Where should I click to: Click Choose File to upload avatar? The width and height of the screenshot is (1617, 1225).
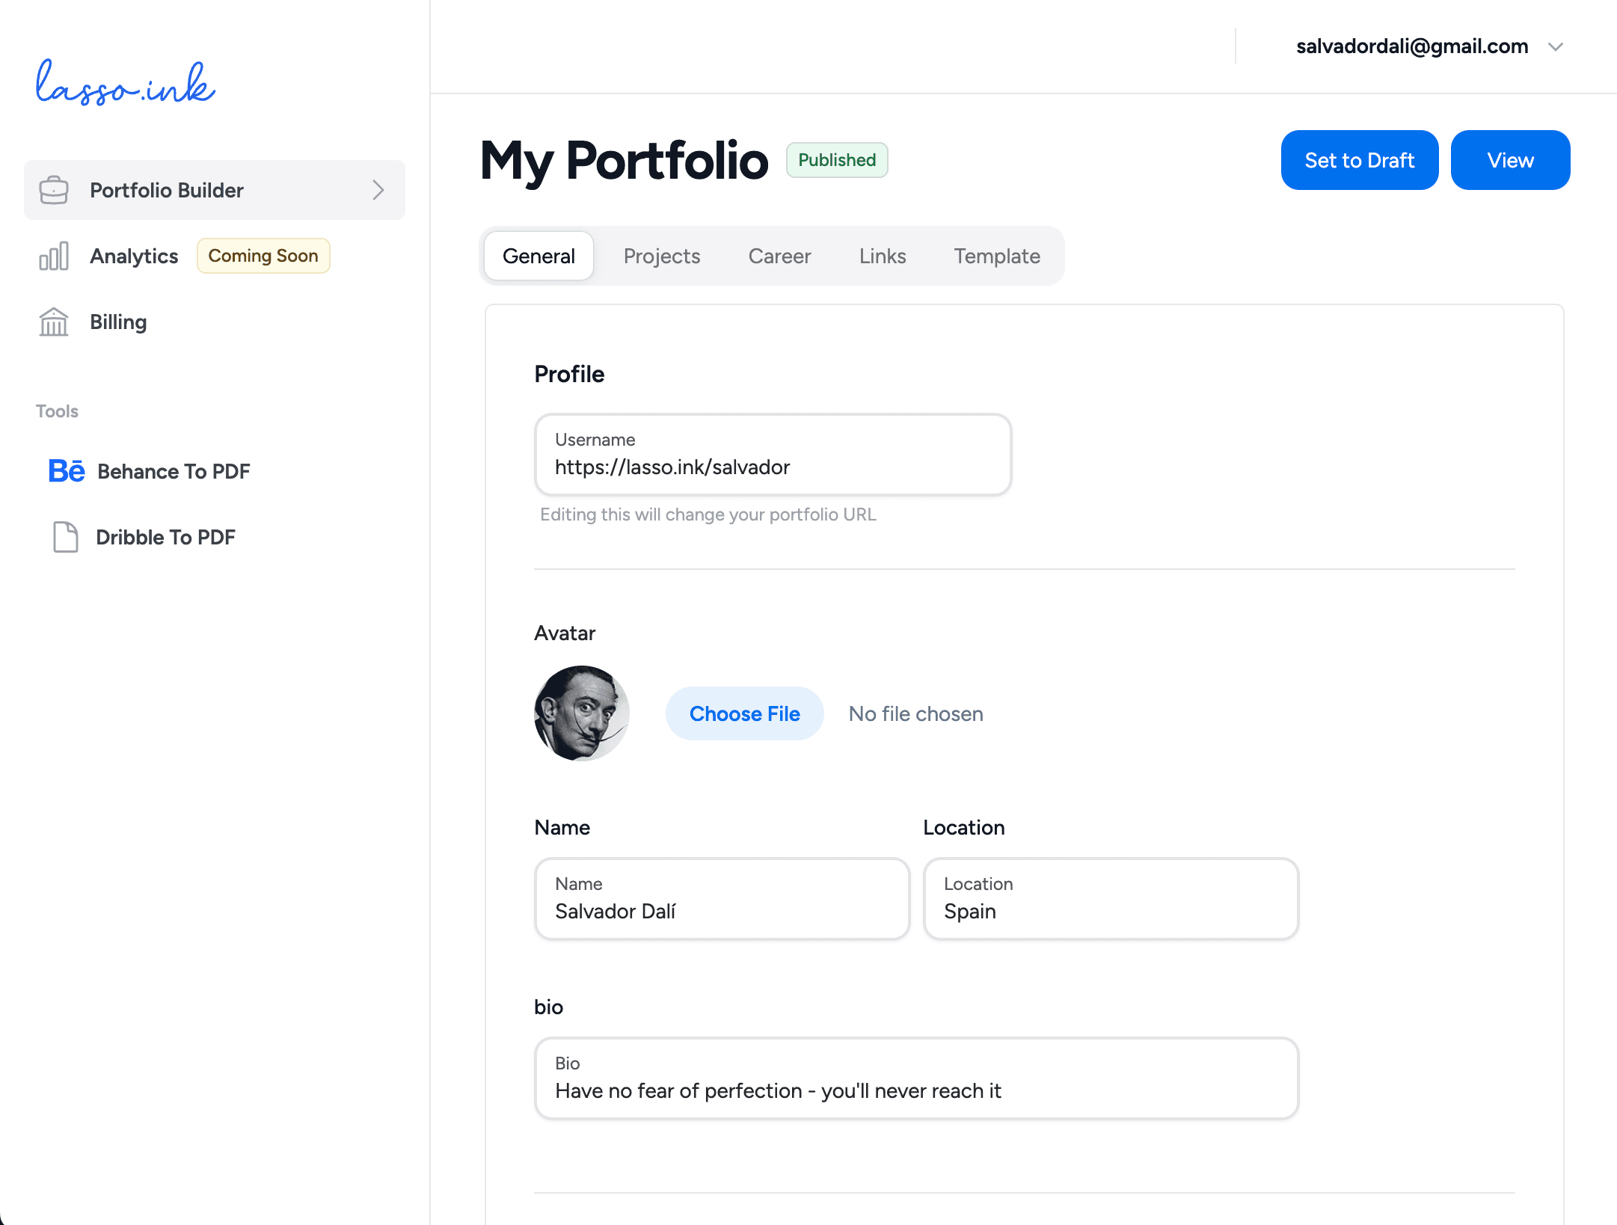[743, 713]
